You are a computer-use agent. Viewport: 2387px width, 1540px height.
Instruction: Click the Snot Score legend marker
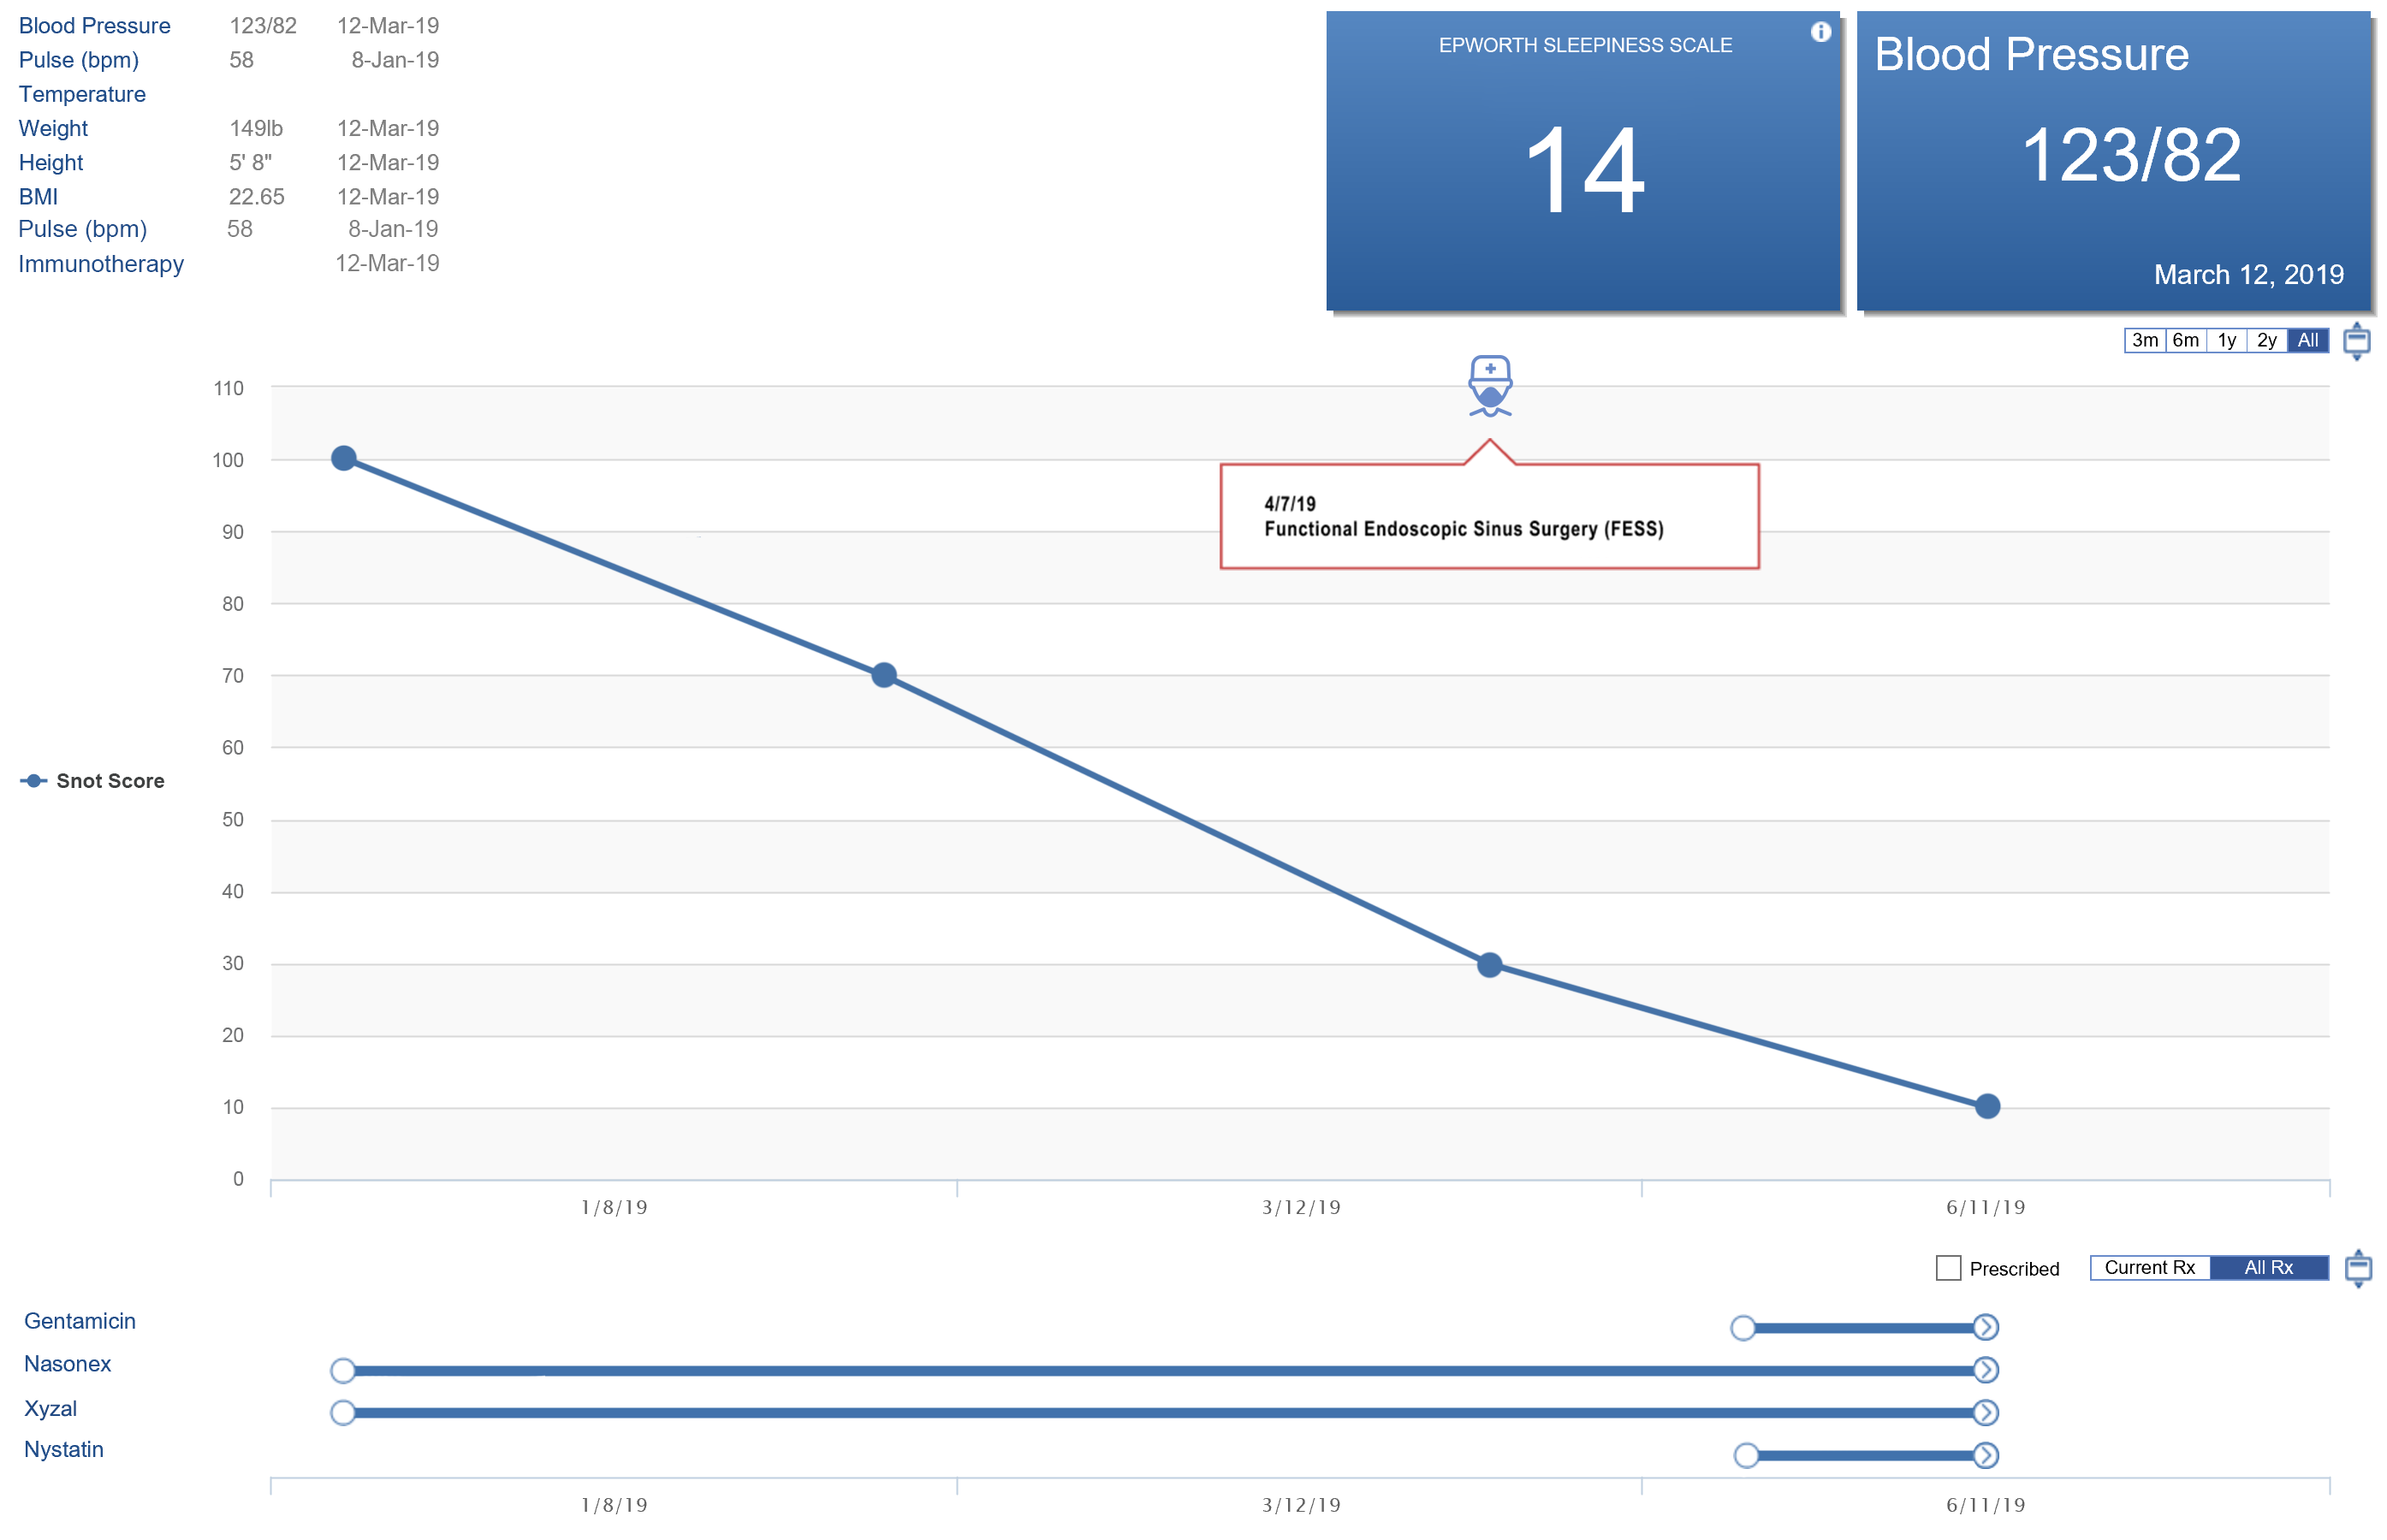tap(34, 781)
